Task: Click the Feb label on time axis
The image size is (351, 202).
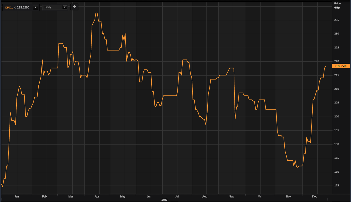Action: [44, 197]
